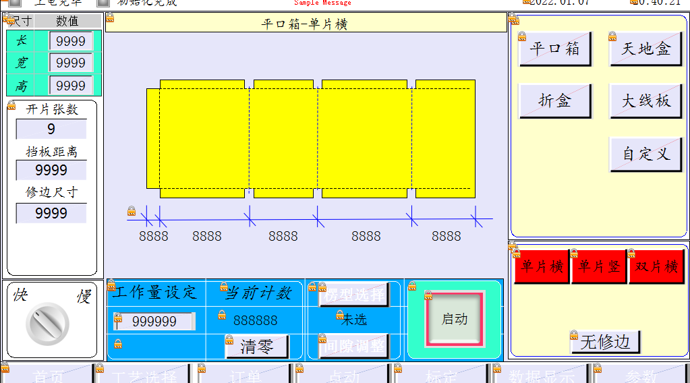Switch to 单片竖 layout mode

pyautogui.click(x=599, y=266)
